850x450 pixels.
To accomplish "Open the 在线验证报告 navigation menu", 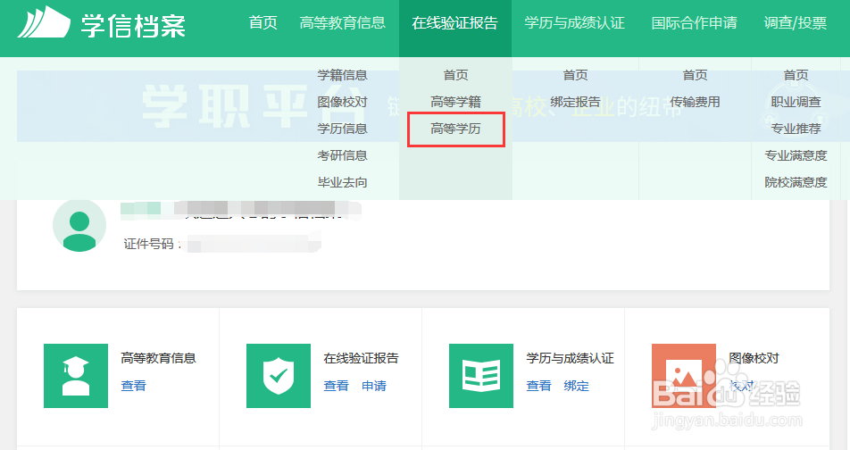I will 454,23.
